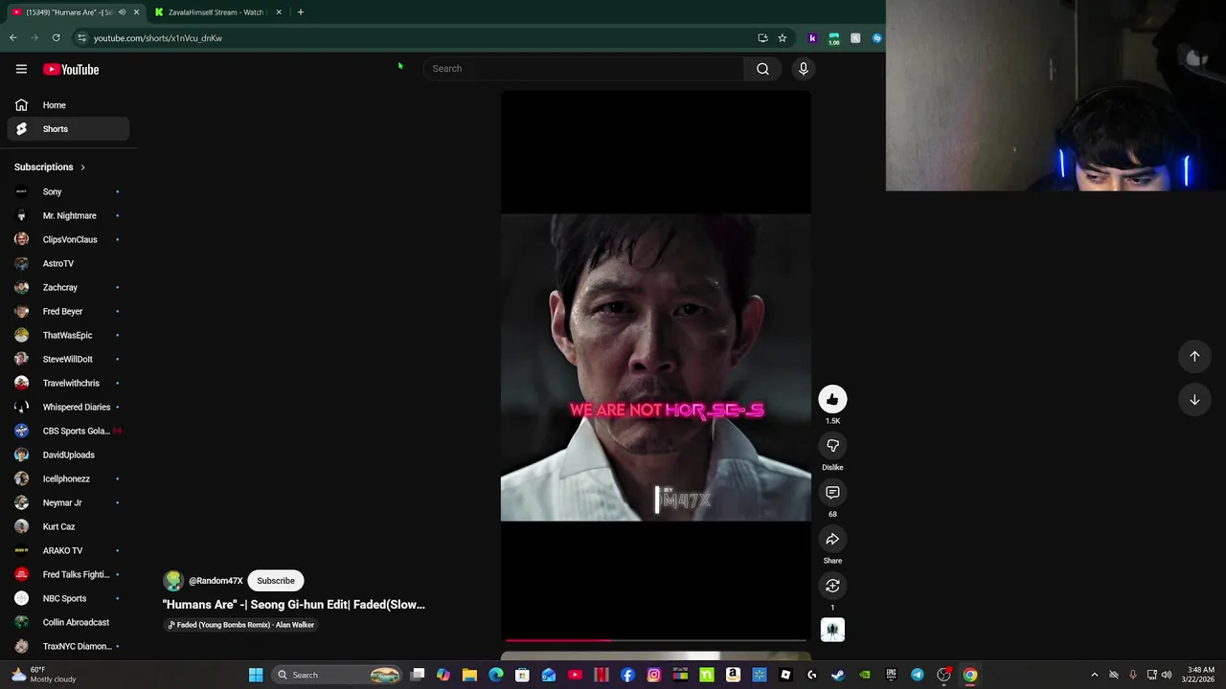
Task: Open Windows Start menu
Action: [x=256, y=675]
